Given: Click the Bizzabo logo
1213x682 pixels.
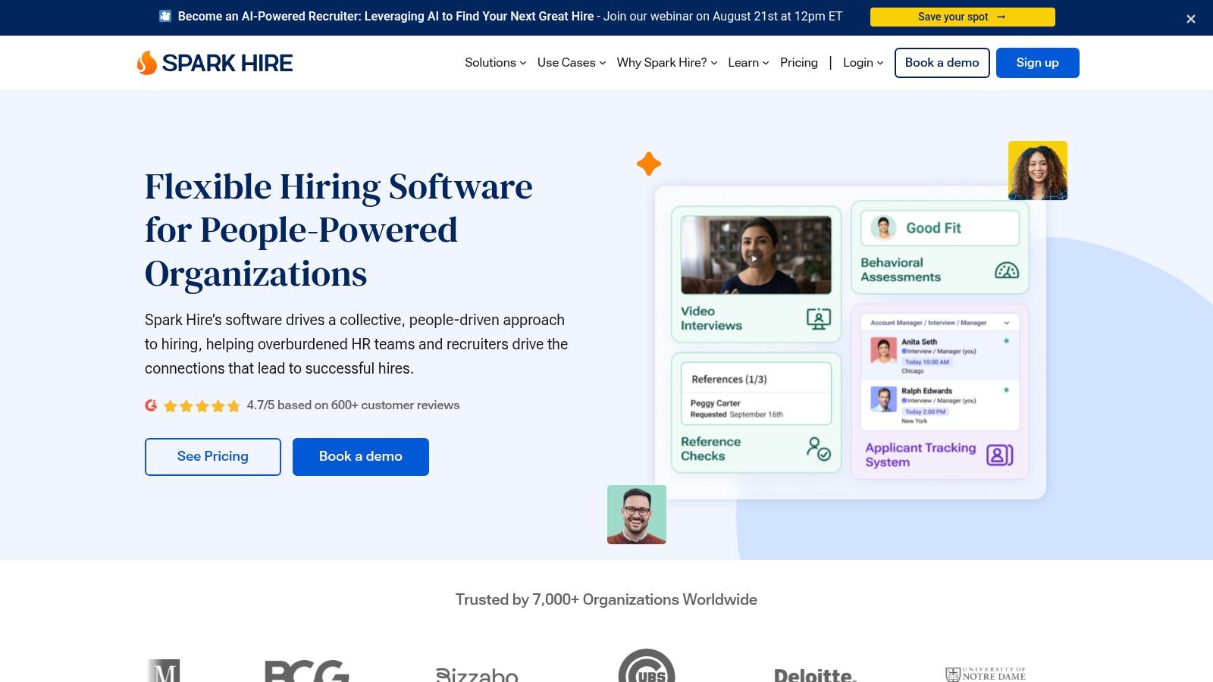Looking at the screenshot, I should coord(477,674).
